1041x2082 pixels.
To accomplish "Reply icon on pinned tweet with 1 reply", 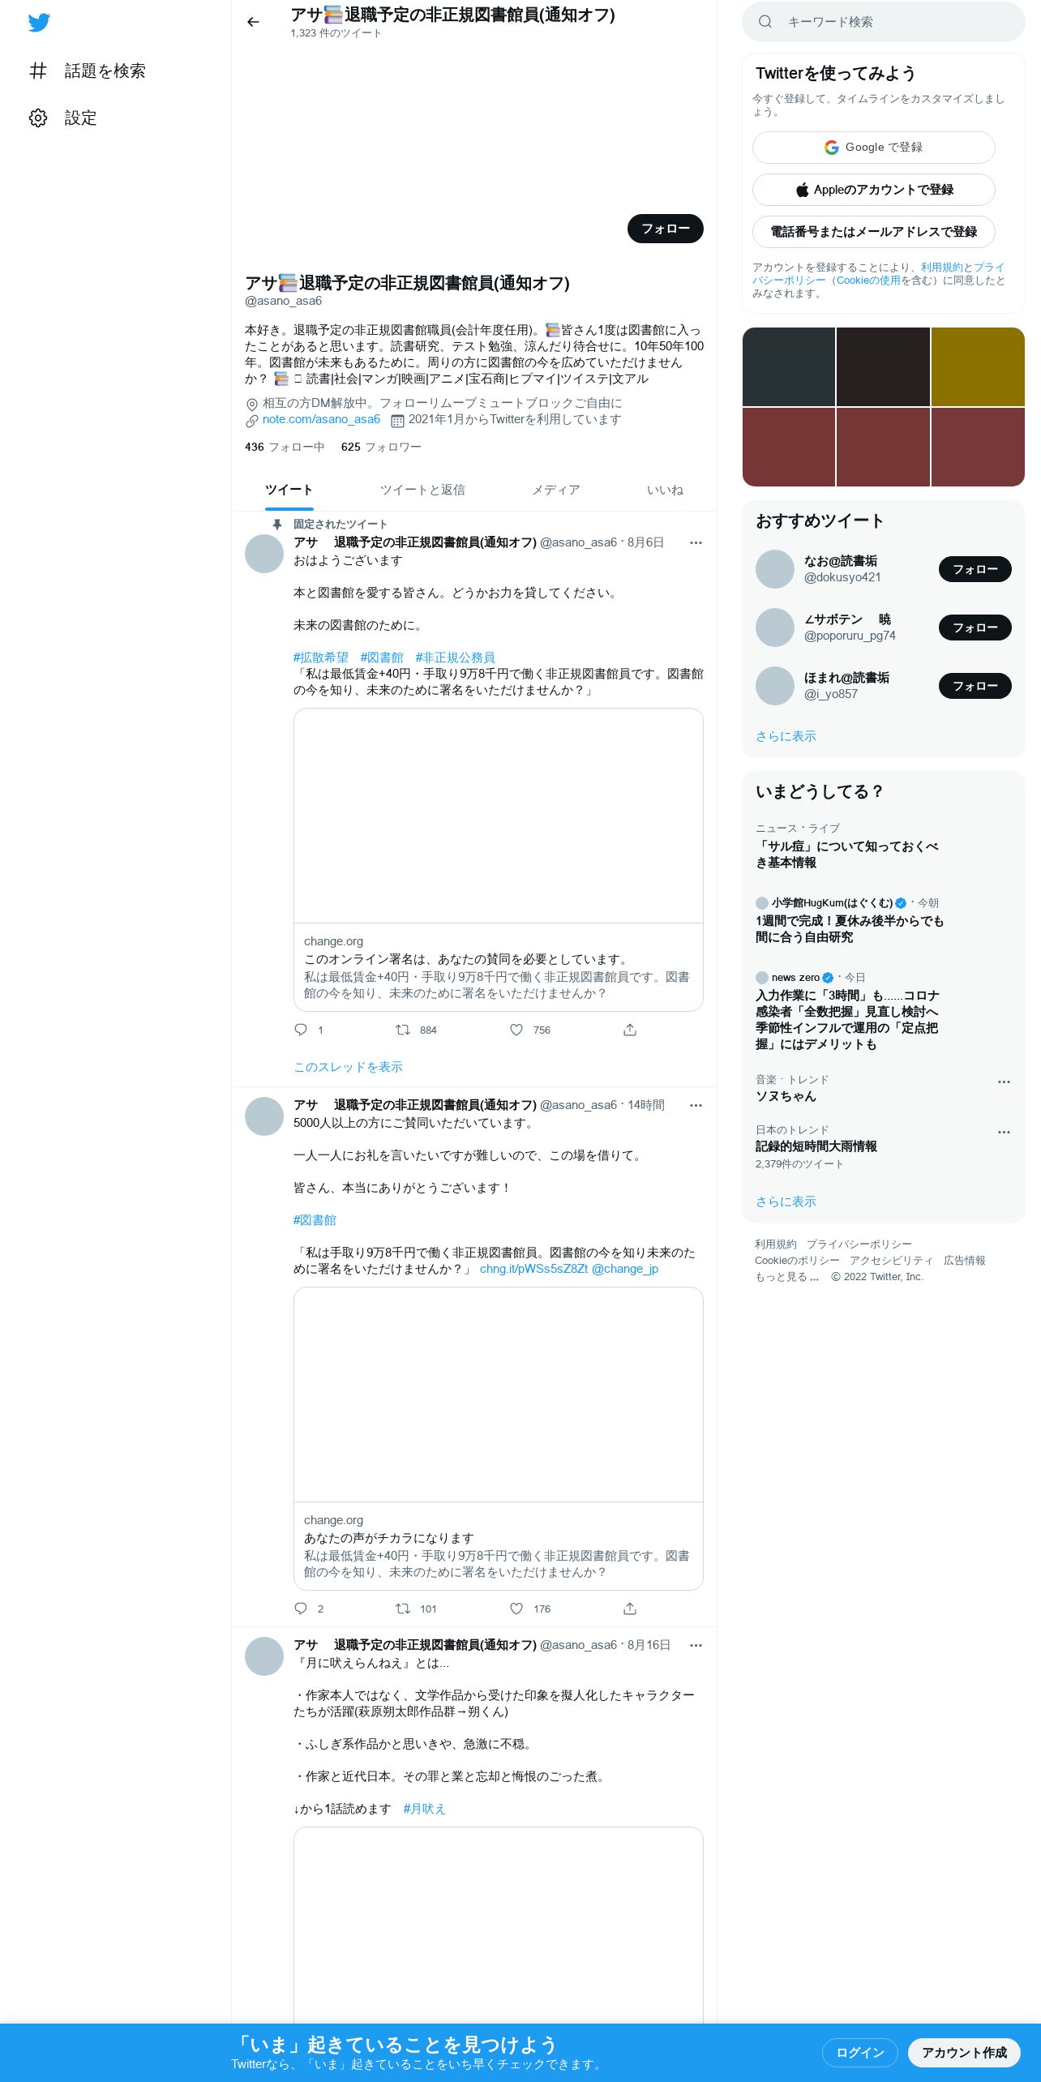I will pos(301,1030).
